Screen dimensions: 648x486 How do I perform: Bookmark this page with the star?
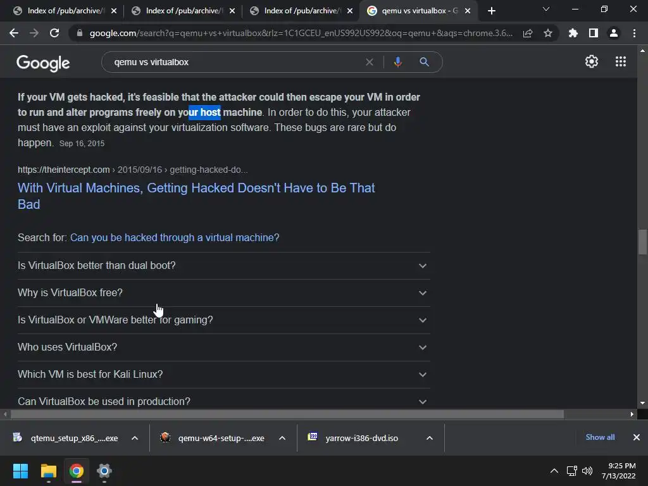point(548,33)
